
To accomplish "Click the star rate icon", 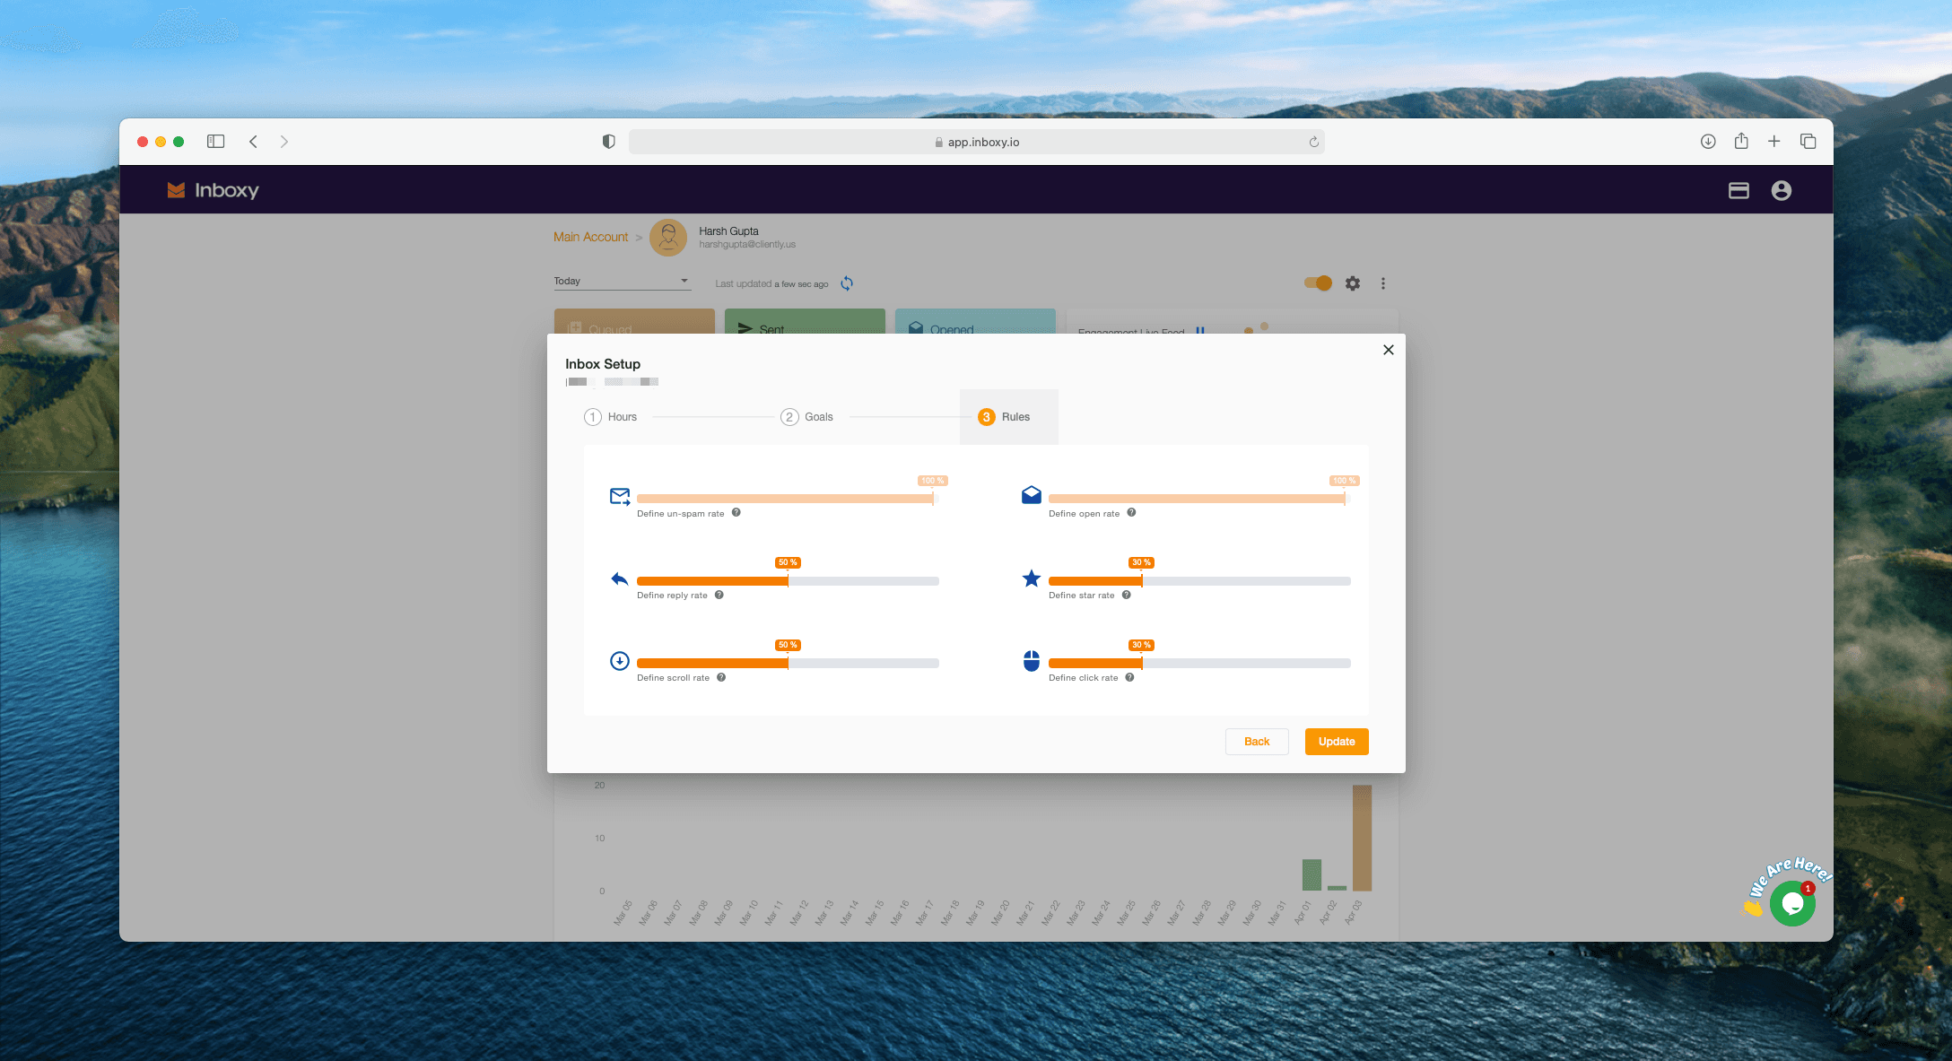I will (1032, 578).
